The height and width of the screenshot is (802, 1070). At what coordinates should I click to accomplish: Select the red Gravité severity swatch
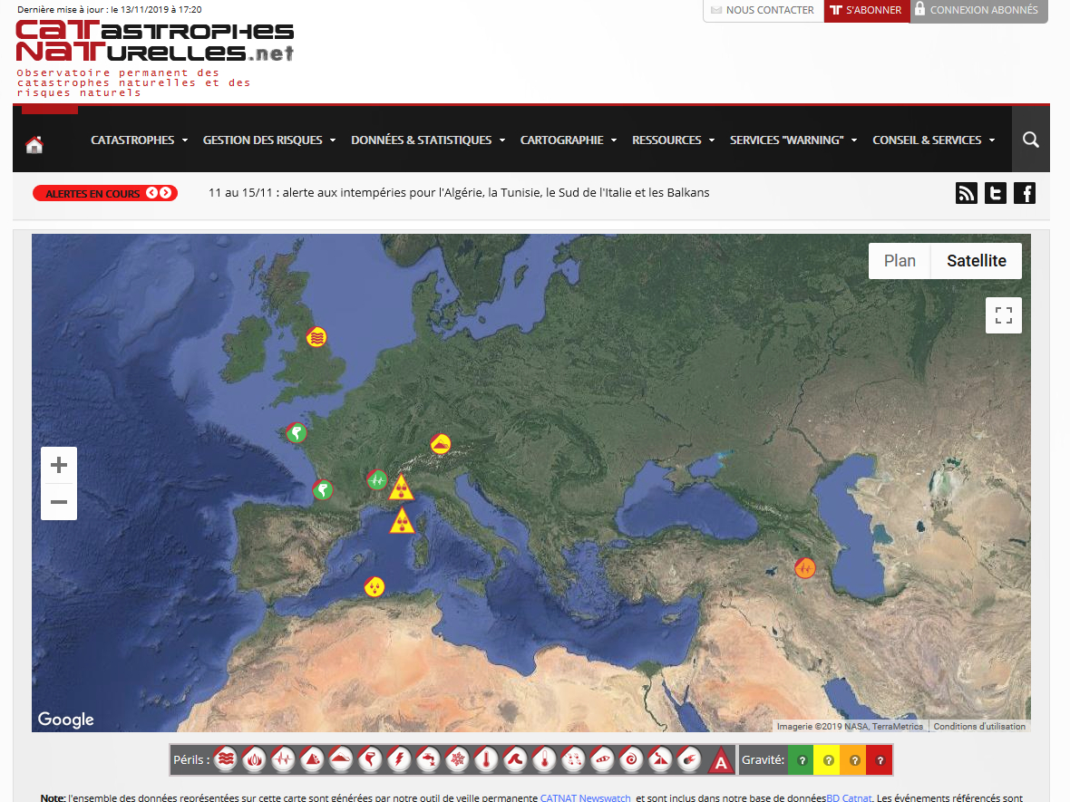pos(880,759)
